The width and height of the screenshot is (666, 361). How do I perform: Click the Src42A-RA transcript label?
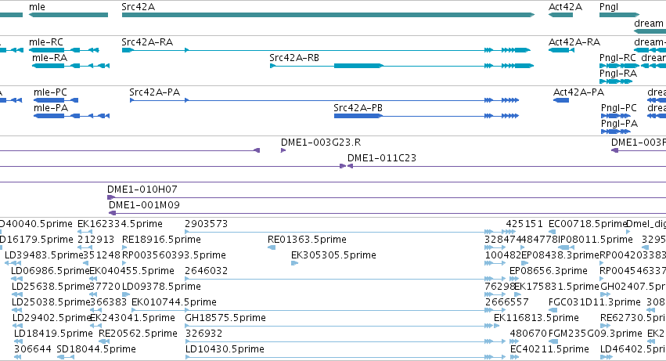147,42
